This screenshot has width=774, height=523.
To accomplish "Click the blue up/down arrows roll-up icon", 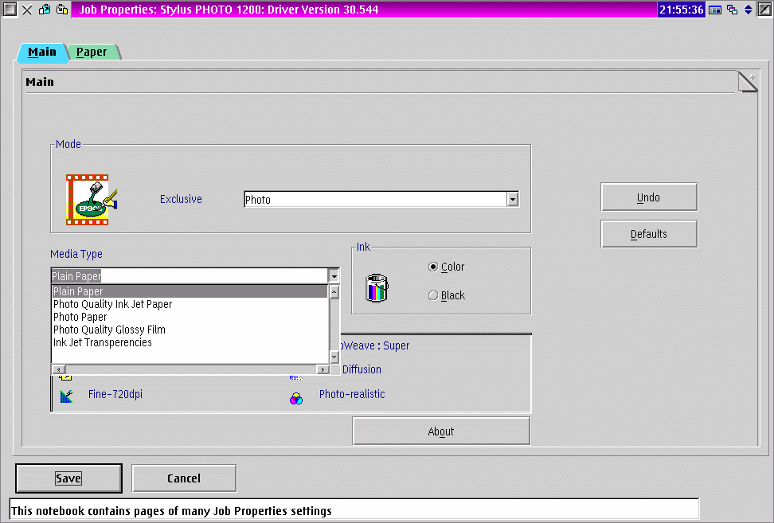I will coord(749,10).
